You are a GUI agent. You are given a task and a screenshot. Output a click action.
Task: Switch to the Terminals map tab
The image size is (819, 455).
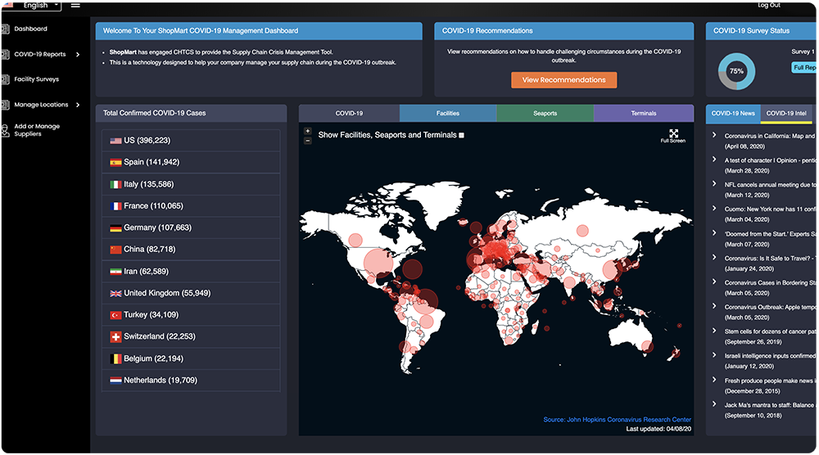[x=644, y=113]
